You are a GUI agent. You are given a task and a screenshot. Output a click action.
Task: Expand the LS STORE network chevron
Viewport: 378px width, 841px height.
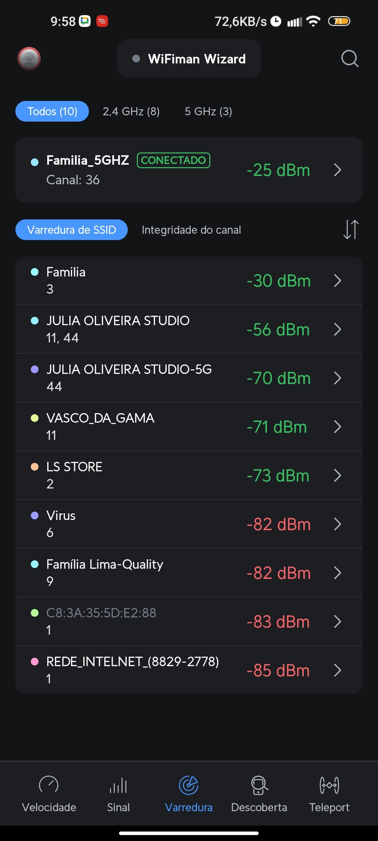click(337, 476)
